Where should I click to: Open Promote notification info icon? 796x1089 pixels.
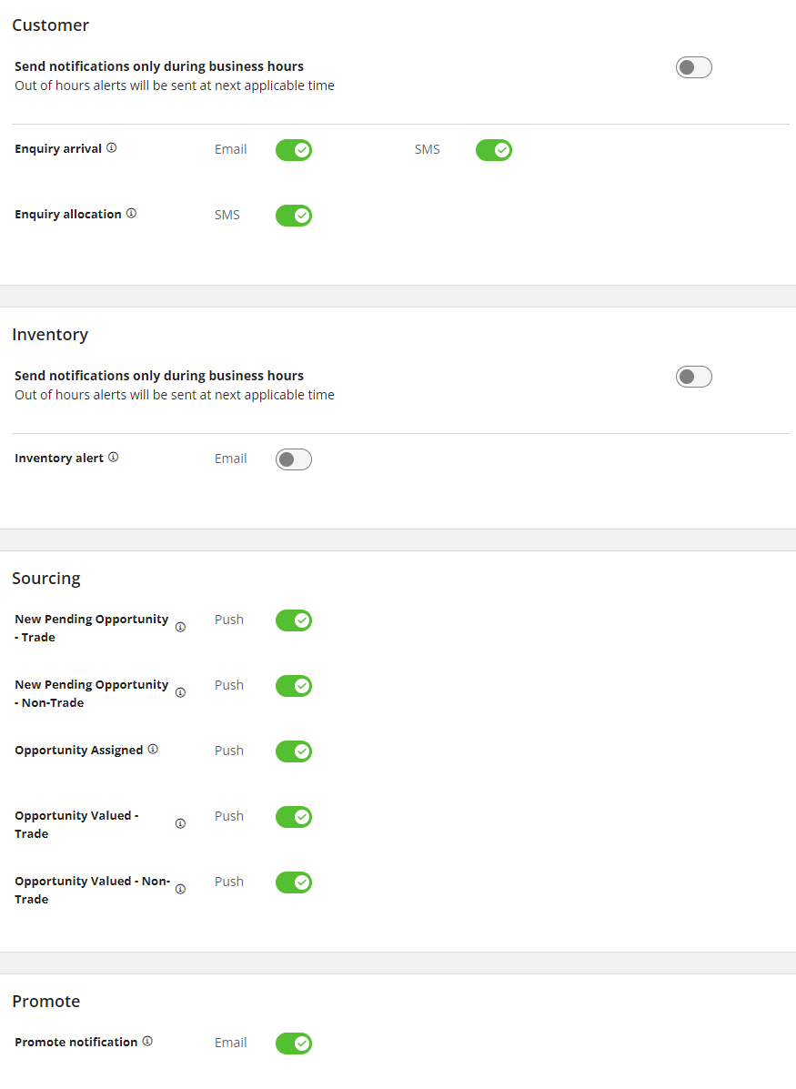point(147,1042)
